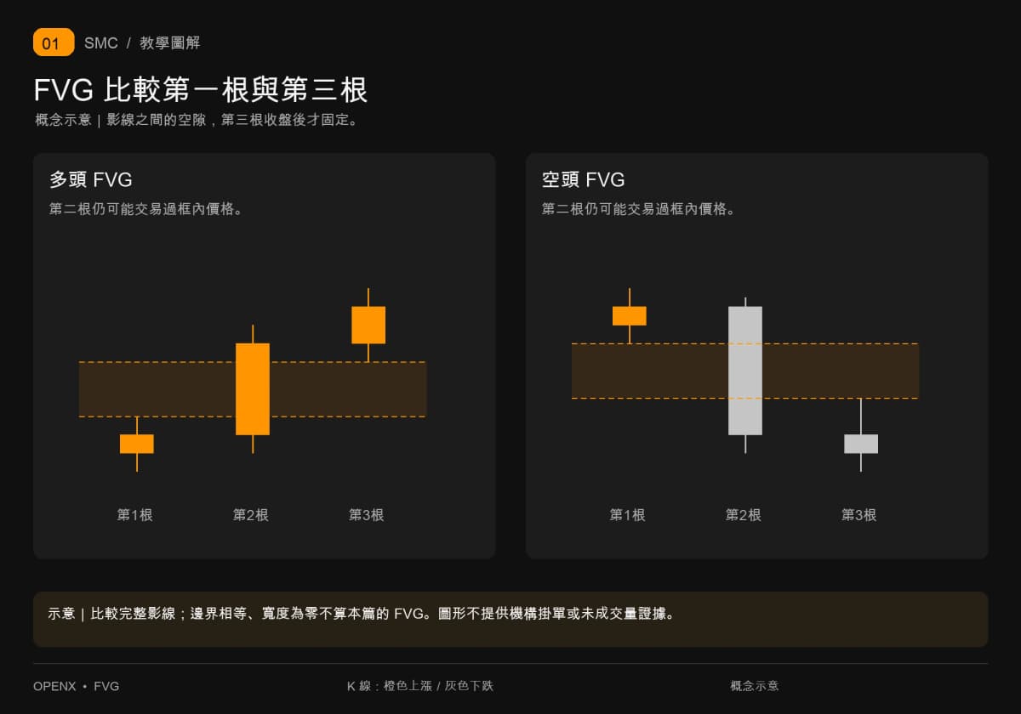Click the orange first candle in the 空頭 FVG chart
The image size is (1021, 714).
click(630, 315)
